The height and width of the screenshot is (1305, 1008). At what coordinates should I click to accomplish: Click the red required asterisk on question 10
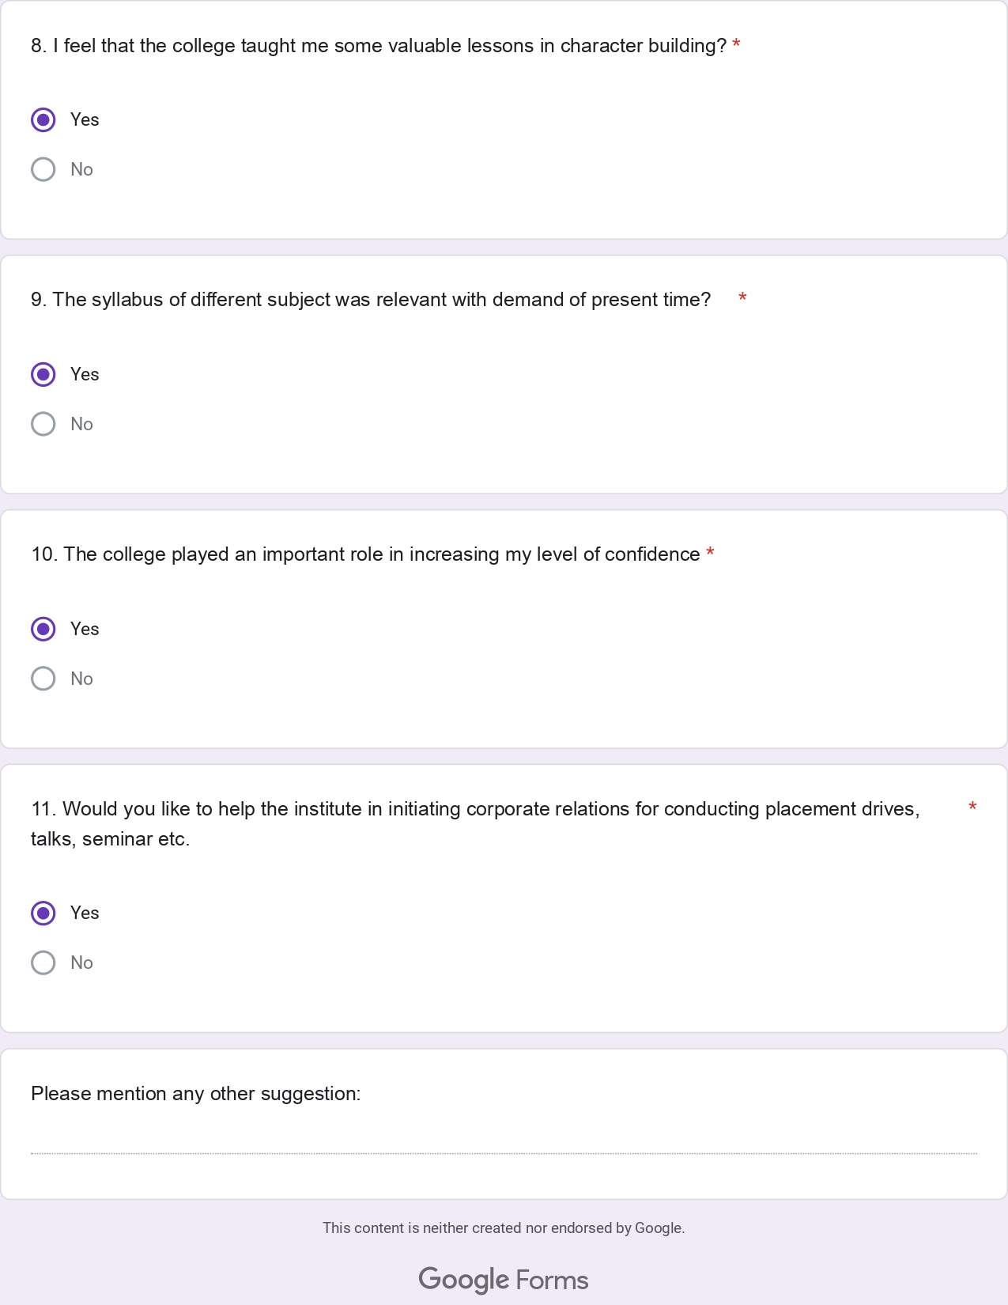[710, 553]
